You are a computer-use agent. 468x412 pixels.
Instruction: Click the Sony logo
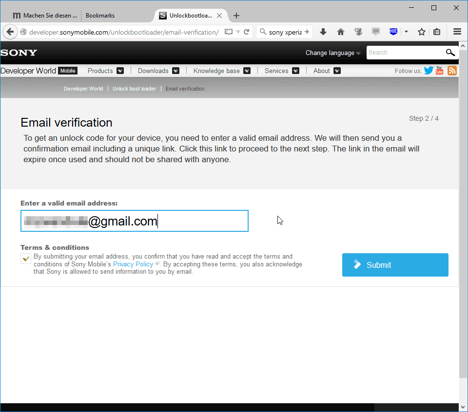click(x=19, y=53)
